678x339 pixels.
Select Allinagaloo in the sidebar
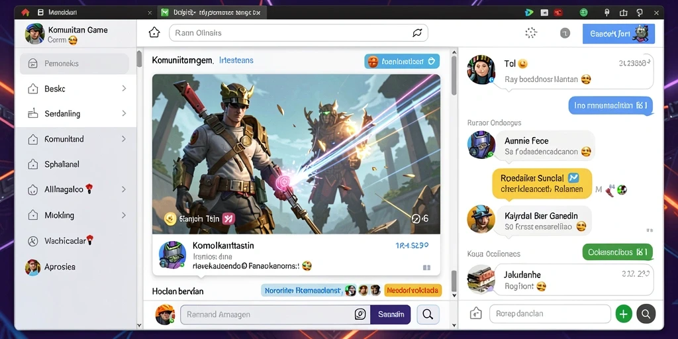coord(64,189)
